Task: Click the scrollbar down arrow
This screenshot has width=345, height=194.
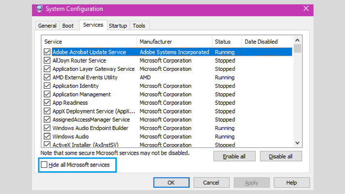Action: (297, 143)
